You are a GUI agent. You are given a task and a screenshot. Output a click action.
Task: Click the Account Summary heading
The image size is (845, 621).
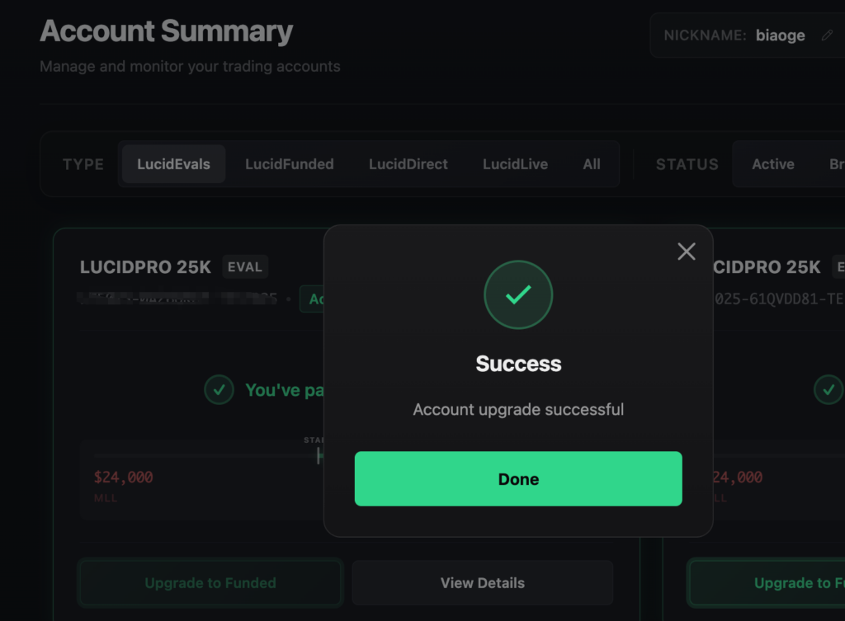pos(166,31)
